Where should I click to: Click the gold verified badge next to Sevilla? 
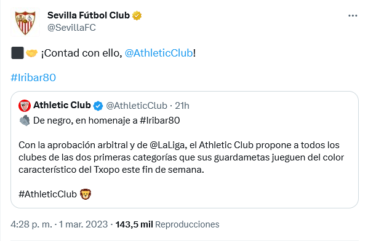click(137, 15)
